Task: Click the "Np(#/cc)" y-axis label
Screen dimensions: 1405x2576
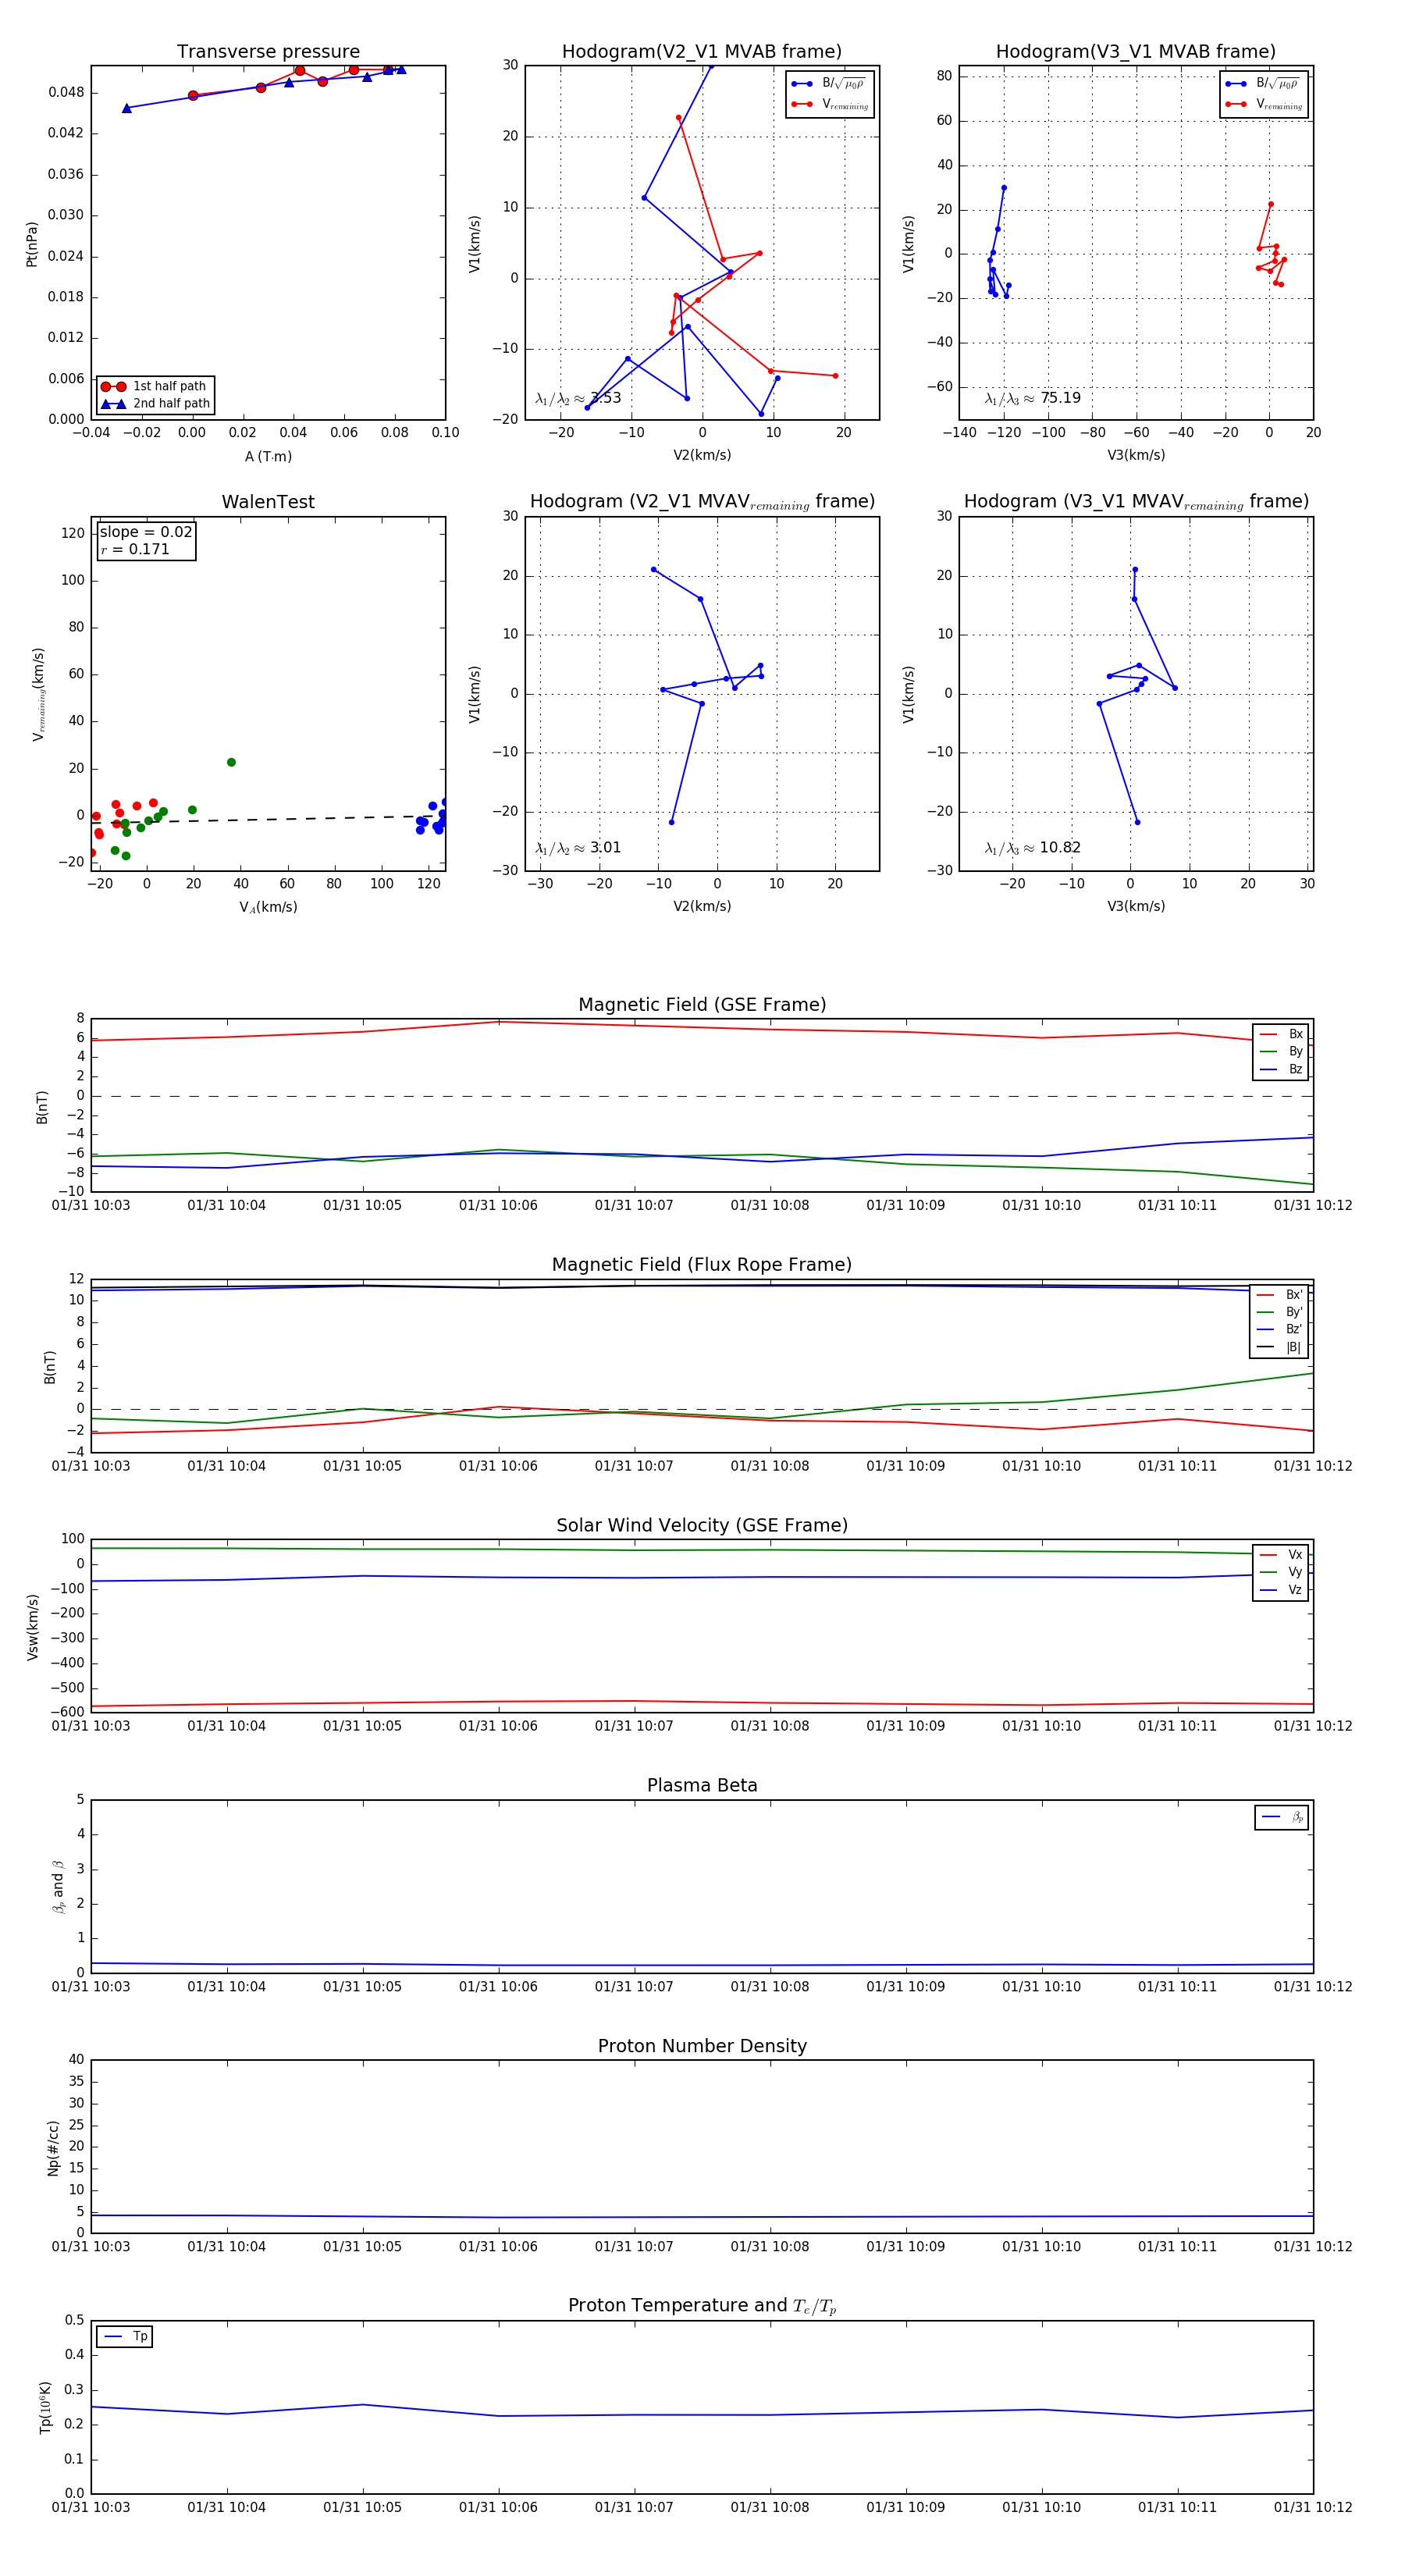Action: (54, 2148)
